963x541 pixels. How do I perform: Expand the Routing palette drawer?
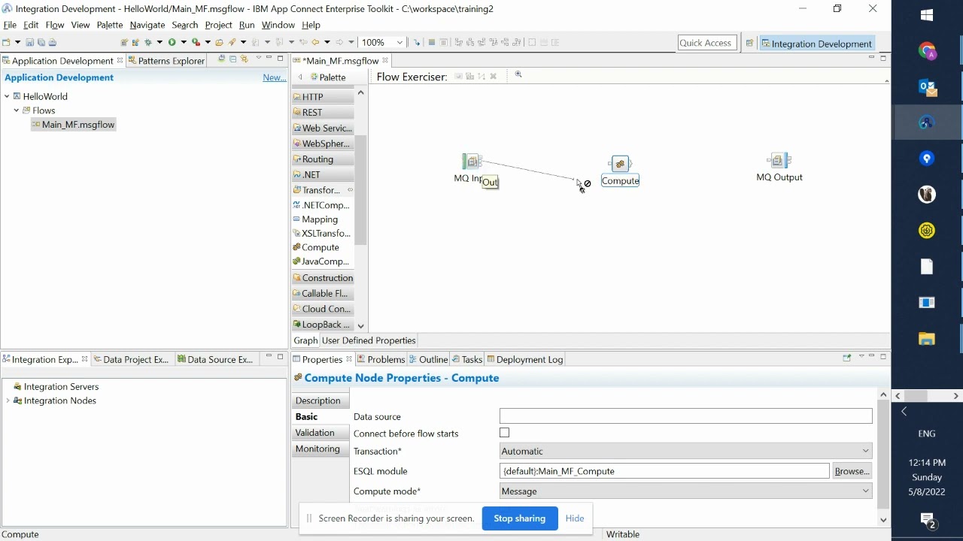[x=323, y=159]
